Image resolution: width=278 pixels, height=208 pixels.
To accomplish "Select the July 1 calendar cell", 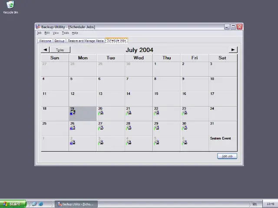I will point(166,69).
